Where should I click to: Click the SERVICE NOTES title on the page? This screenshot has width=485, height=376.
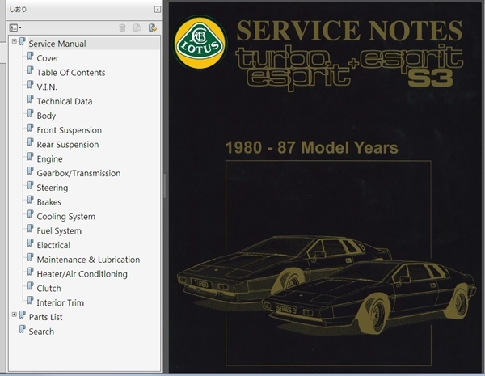pos(349,31)
